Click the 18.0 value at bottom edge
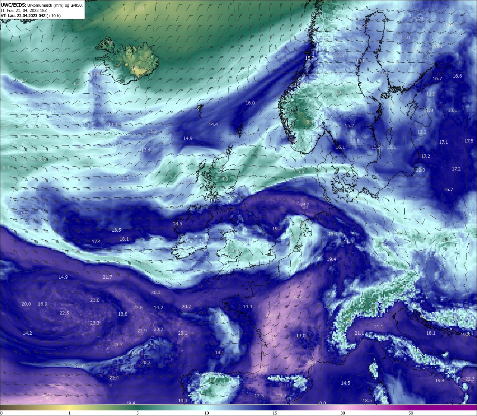The height and width of the screenshot is (416, 477). [321, 403]
